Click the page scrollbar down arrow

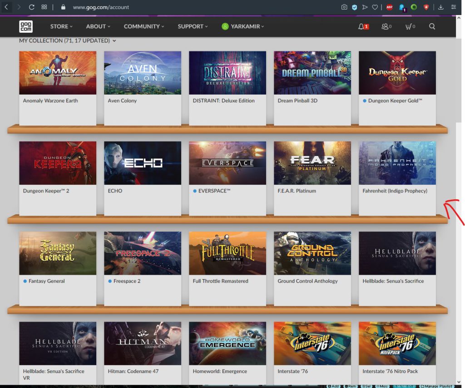459,382
